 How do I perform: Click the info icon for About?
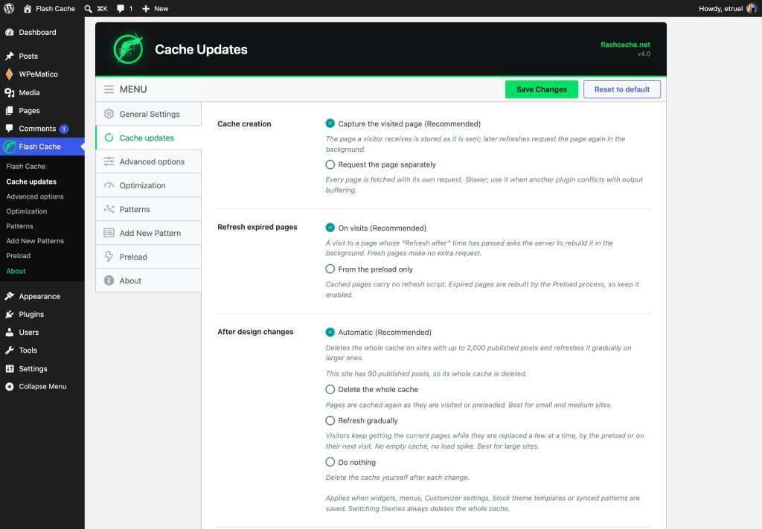pos(109,280)
